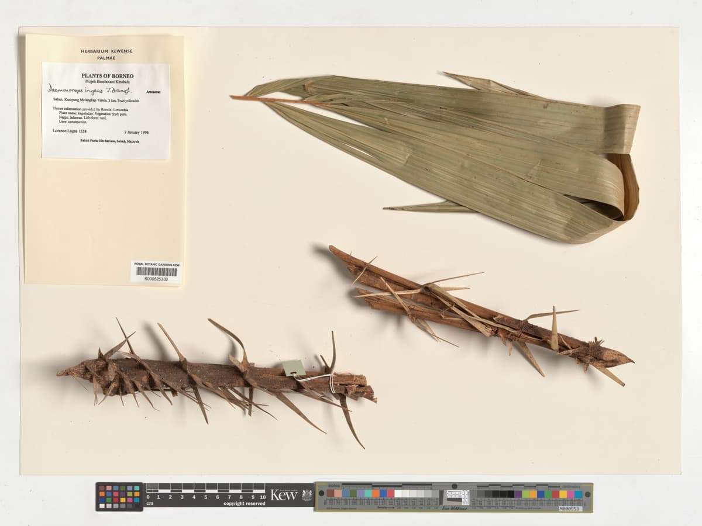Click the small colour checker grid
This screenshot has height=526, width=702.
[x=119, y=497]
